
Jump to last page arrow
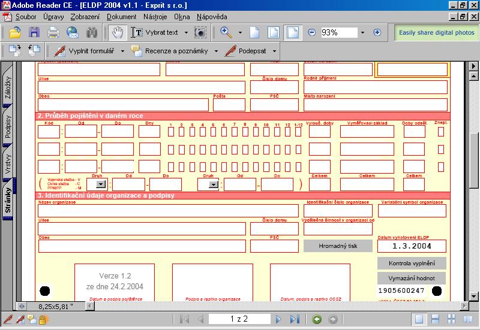(x=295, y=319)
